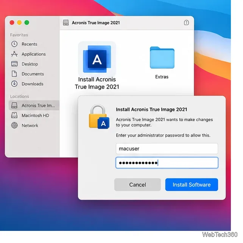243x243 pixels.
Task: Click the Install Software button
Action: coord(192,185)
